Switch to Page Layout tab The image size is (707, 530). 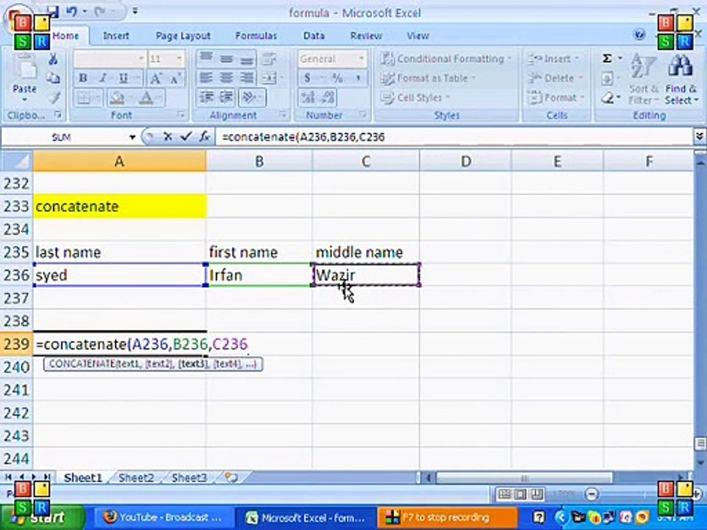pos(183,35)
